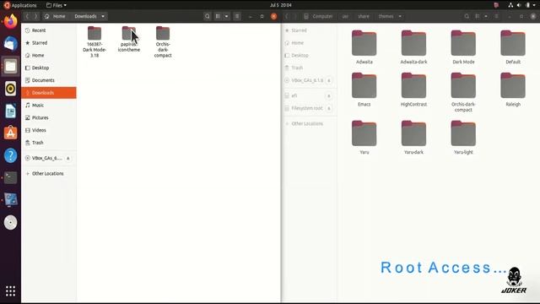The image size is (540, 304).
Task: Open the 166387-Dark Mode-3.18 folder in Downloads
Action: click(x=94, y=34)
